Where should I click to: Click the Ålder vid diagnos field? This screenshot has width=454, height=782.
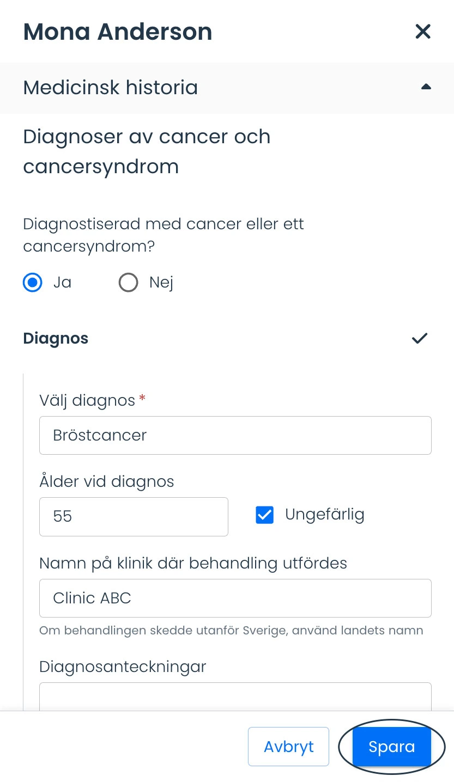(134, 516)
